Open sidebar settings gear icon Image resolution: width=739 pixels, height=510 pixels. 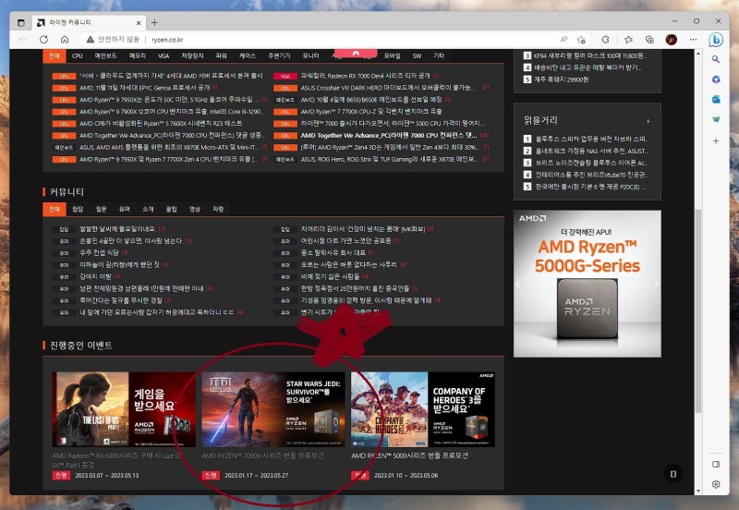(x=716, y=484)
